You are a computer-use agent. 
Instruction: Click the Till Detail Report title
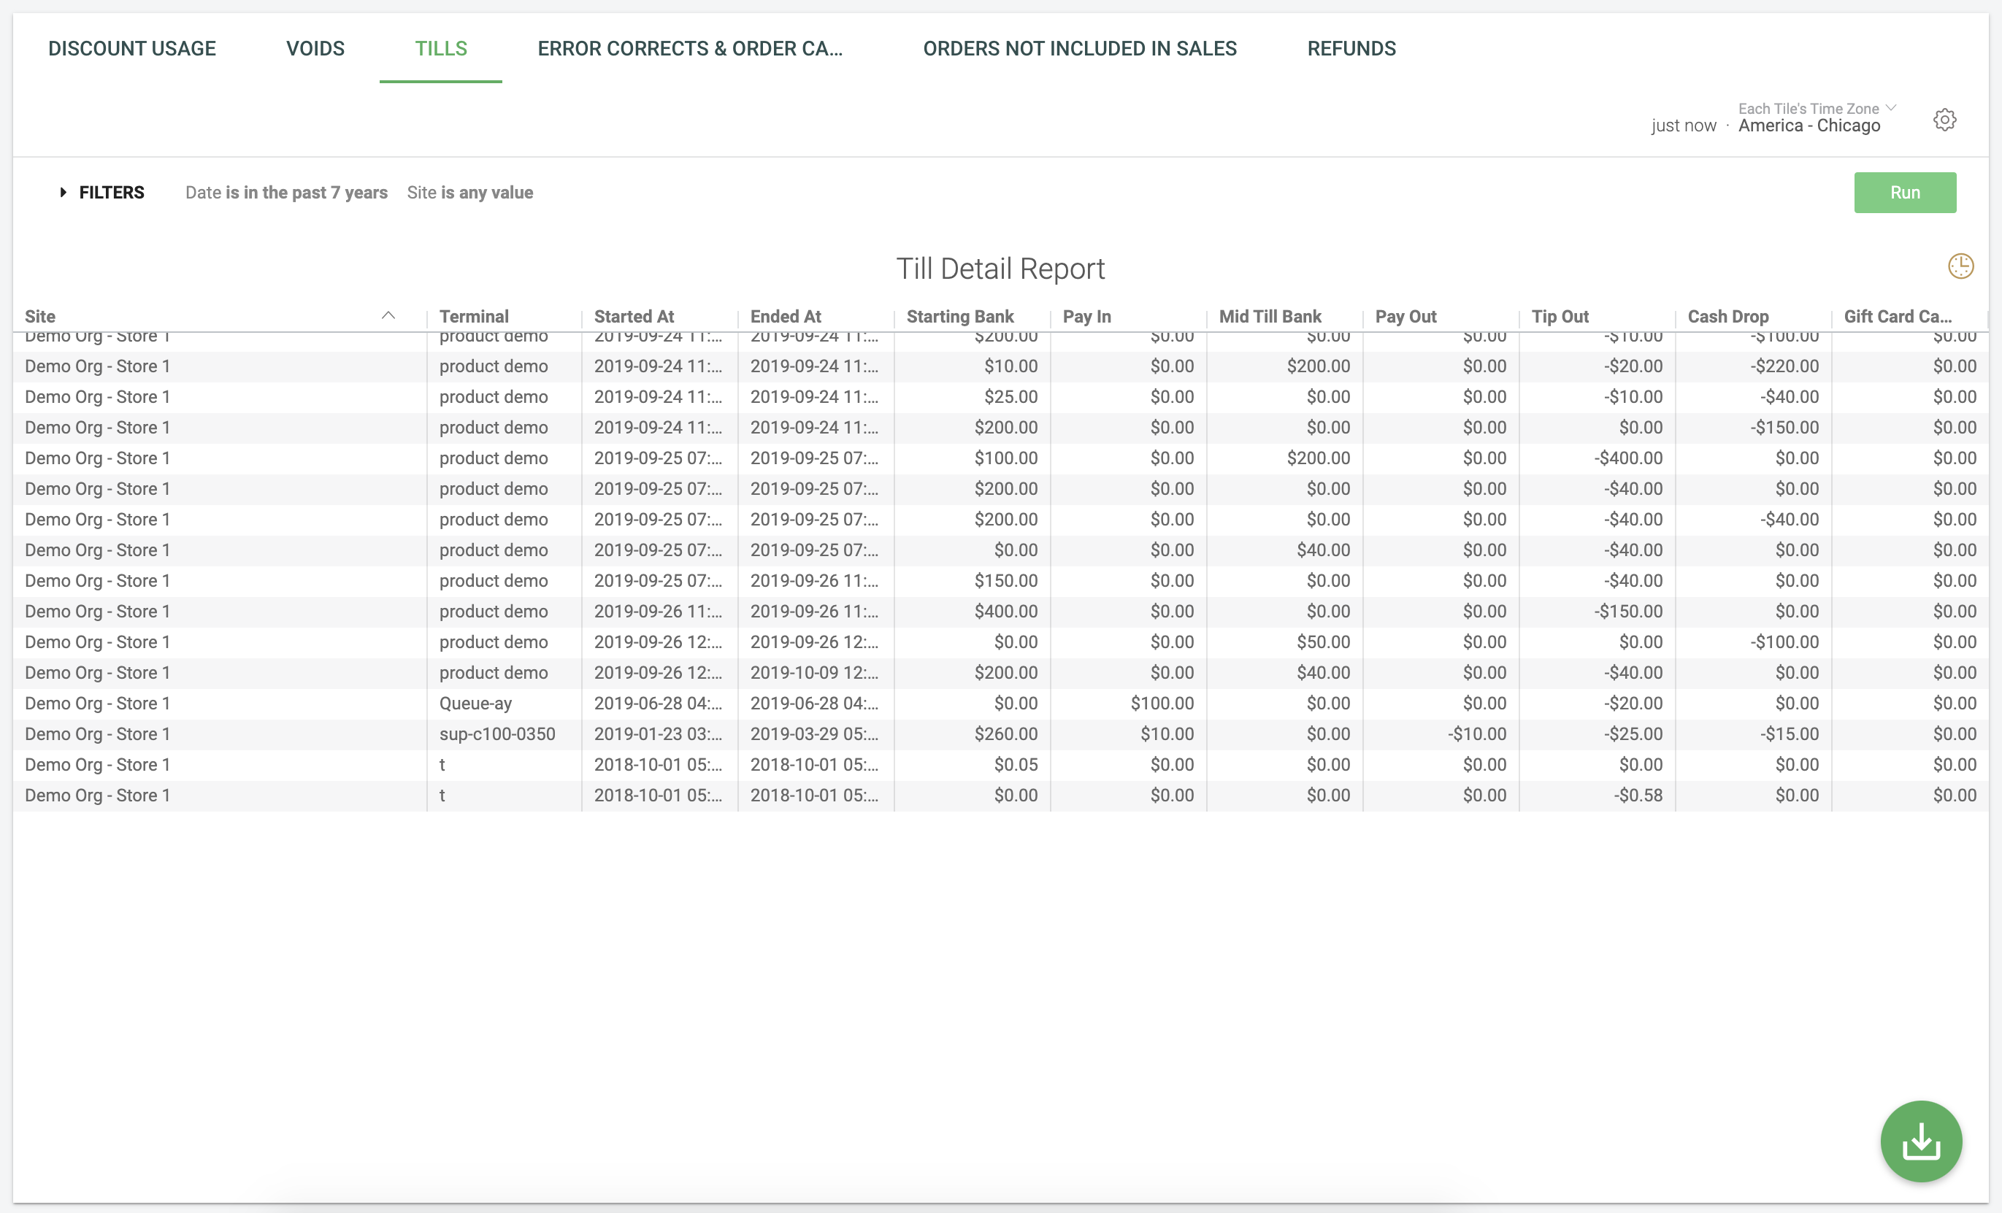[x=1000, y=269]
